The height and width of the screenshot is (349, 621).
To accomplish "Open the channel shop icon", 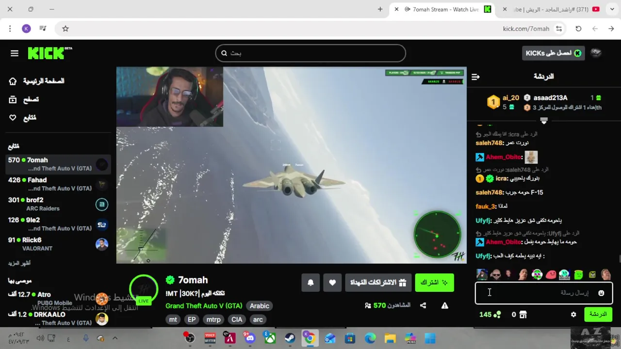I will [x=523, y=315].
